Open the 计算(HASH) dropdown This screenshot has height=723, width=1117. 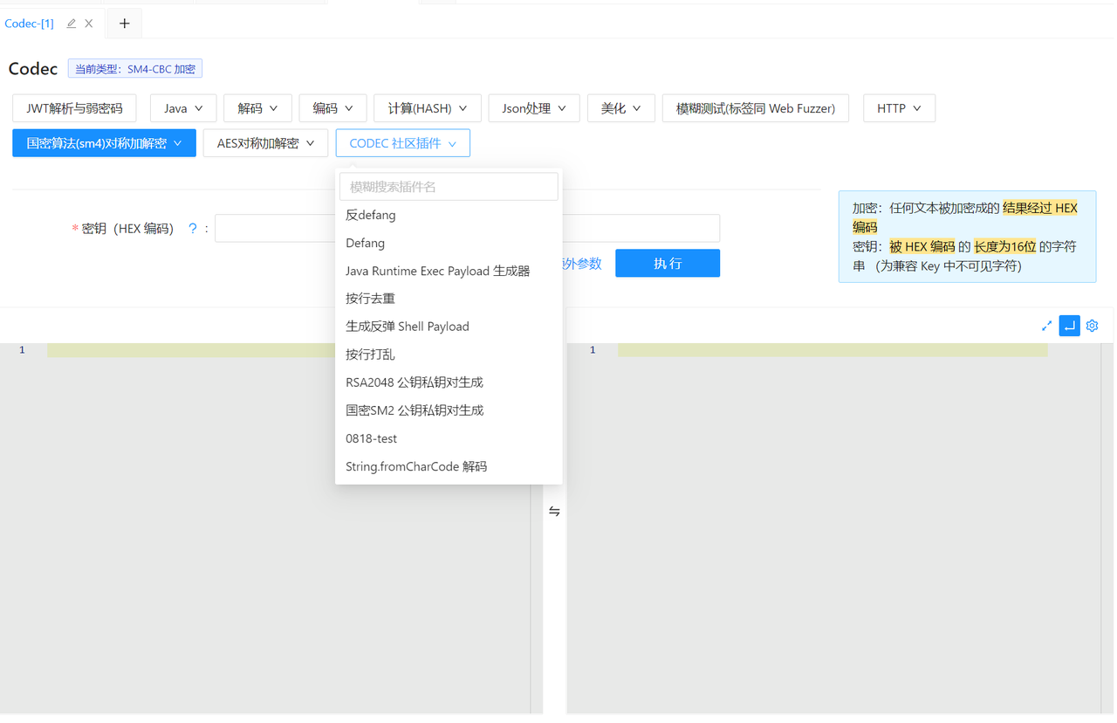pos(427,108)
